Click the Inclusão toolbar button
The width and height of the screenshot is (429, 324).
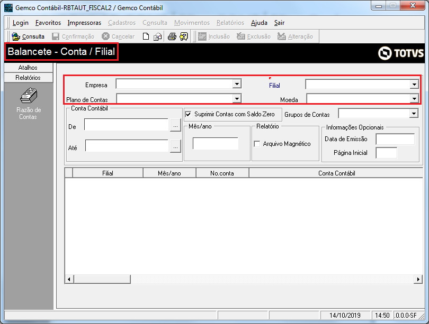pyautogui.click(x=214, y=36)
